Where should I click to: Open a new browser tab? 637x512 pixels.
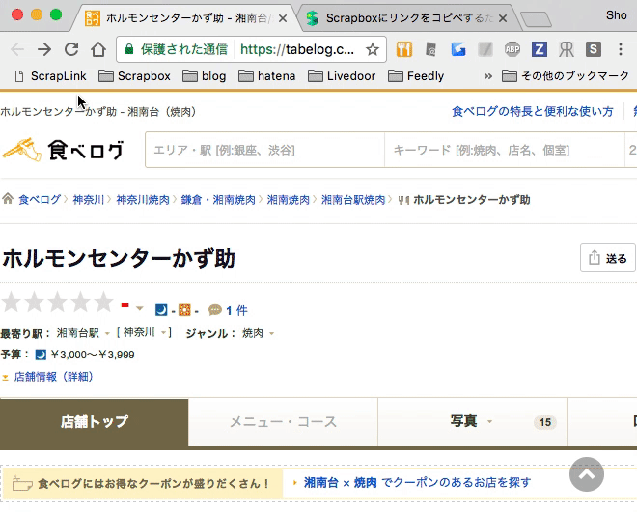536,19
